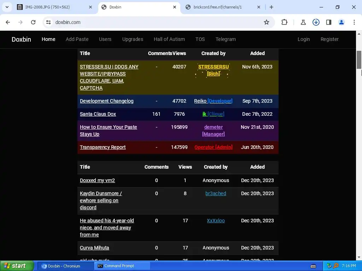The image size is (362, 271).
Task: Open the Windows start button
Action: (x=17, y=266)
